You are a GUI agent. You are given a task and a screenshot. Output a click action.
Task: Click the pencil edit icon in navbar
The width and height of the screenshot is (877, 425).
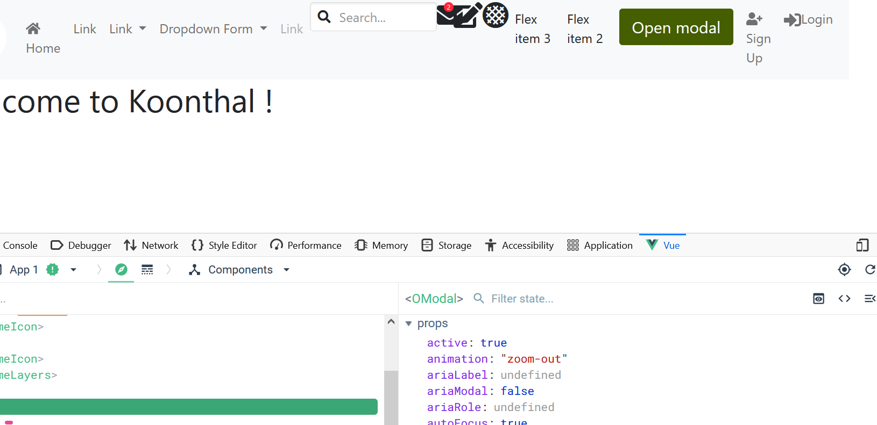pos(469,15)
